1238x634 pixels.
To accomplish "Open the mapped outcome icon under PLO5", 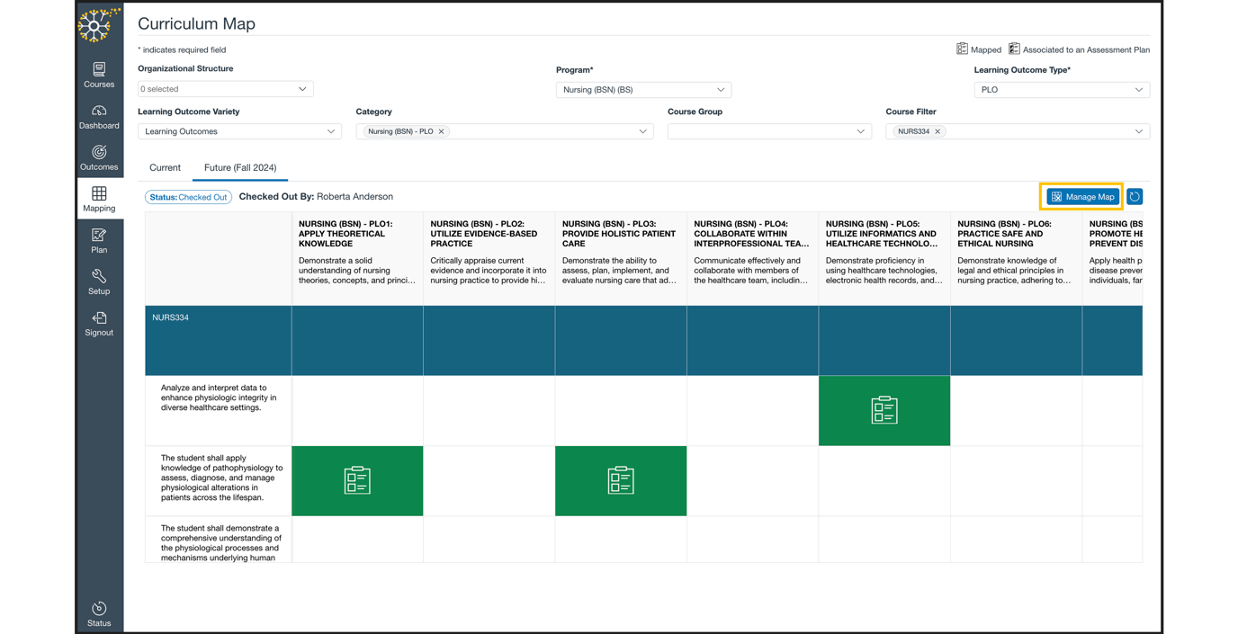I will click(x=884, y=410).
